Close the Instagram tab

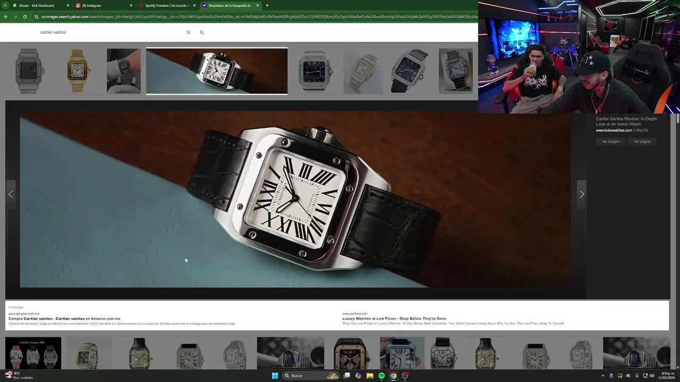[131, 5]
